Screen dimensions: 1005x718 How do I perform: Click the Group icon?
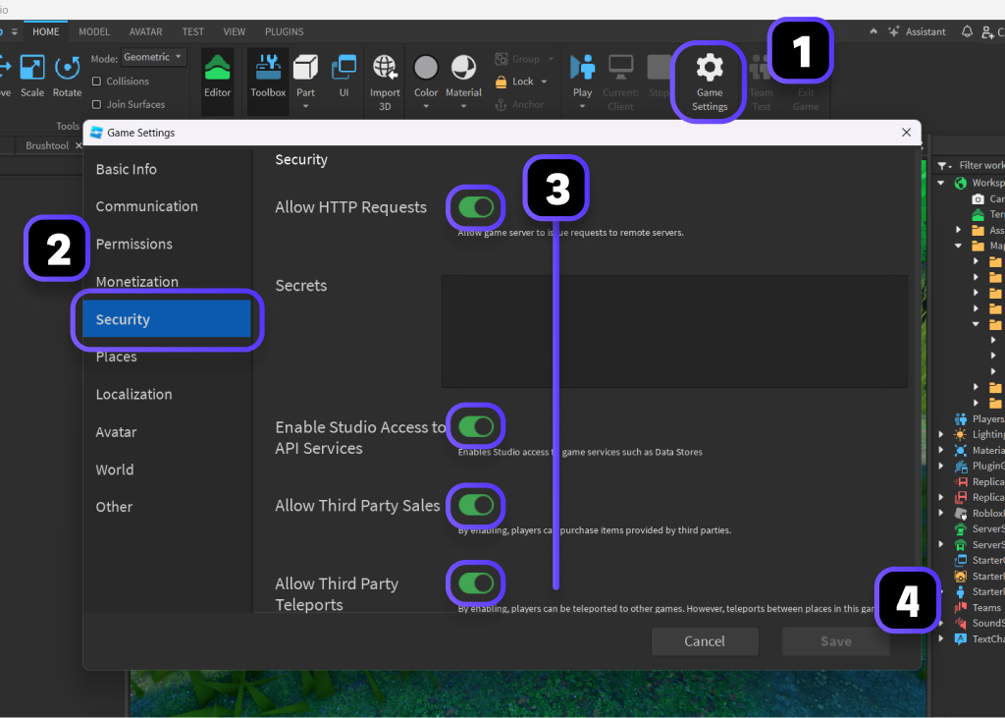502,59
